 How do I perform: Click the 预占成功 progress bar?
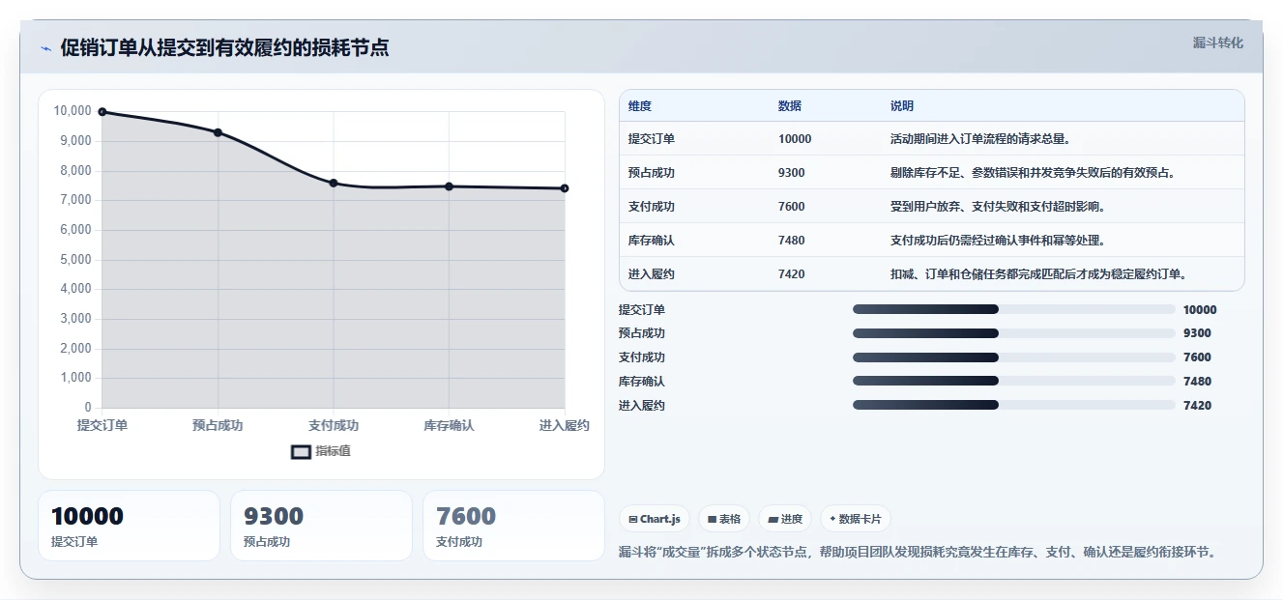1013,333
